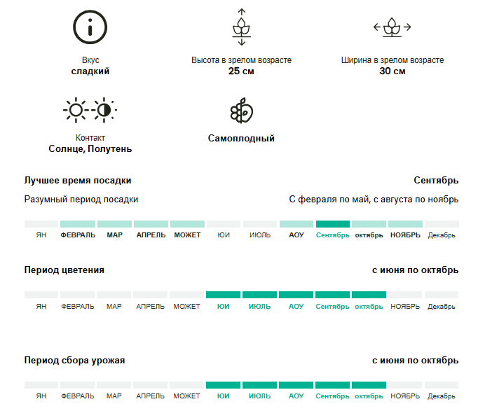
Task: Click the self-fertile fruit icon
Action: [x=241, y=110]
